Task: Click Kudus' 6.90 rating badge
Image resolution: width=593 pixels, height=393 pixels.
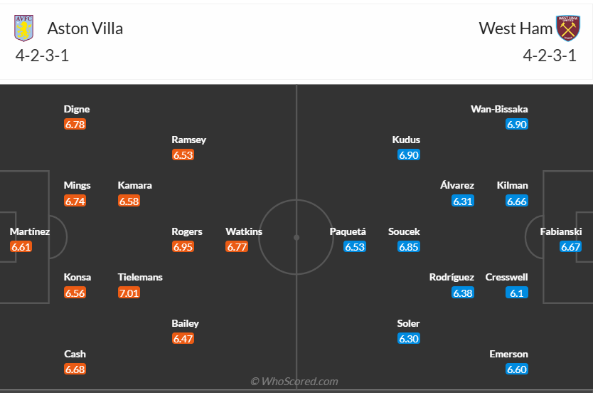Action: 409,155
